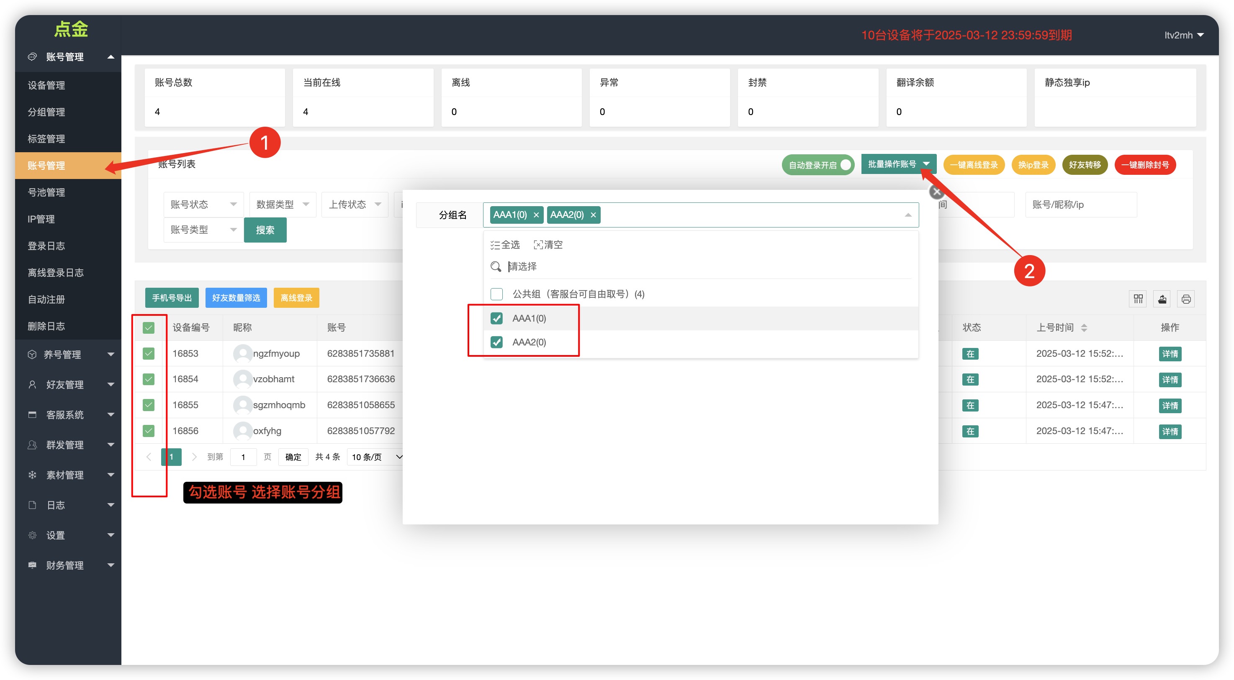The width and height of the screenshot is (1234, 680).
Task: Uncheck the AAA2(0) checkbox
Action: 497,342
